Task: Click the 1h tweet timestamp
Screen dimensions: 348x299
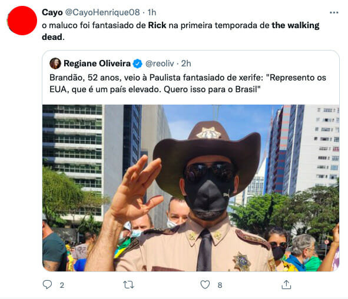Action: (x=152, y=12)
